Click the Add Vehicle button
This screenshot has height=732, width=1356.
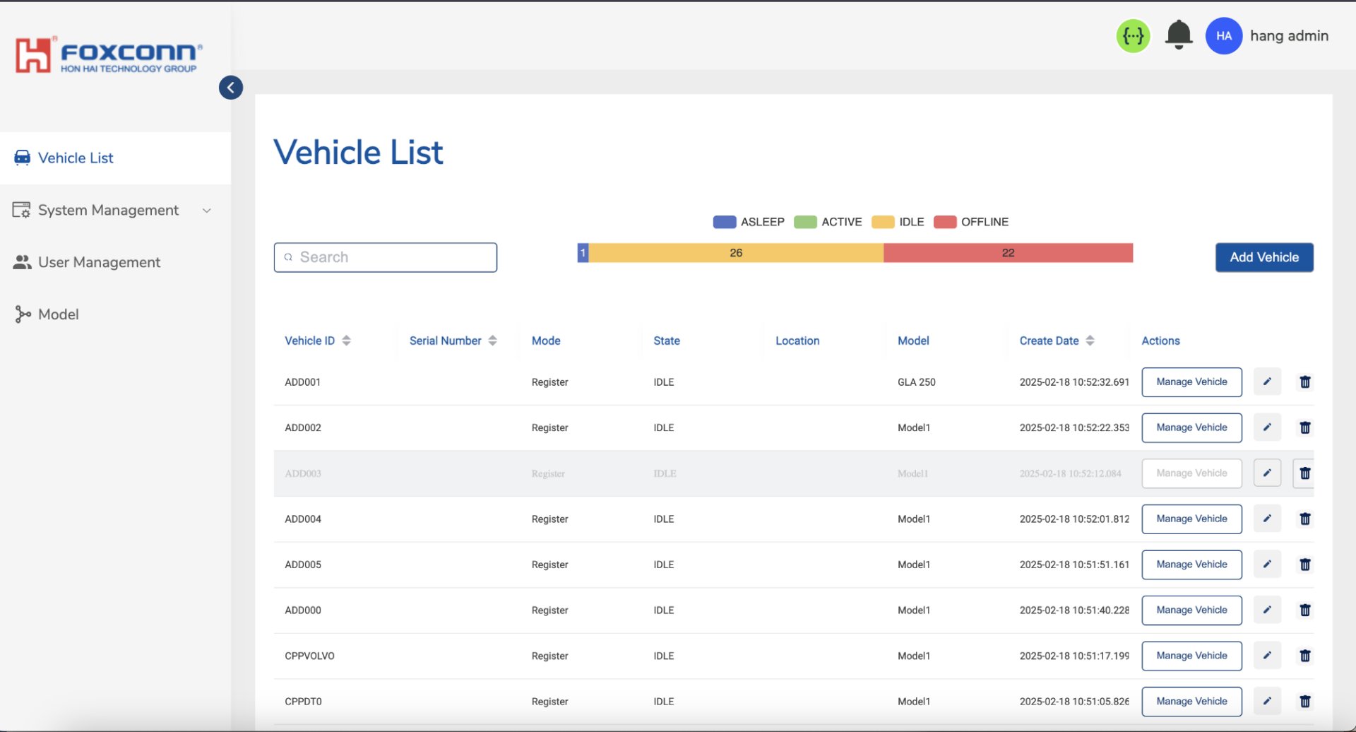[1263, 258]
